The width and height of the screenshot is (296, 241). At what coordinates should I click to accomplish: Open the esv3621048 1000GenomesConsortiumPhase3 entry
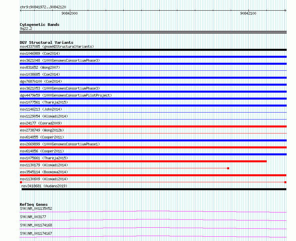60,60
